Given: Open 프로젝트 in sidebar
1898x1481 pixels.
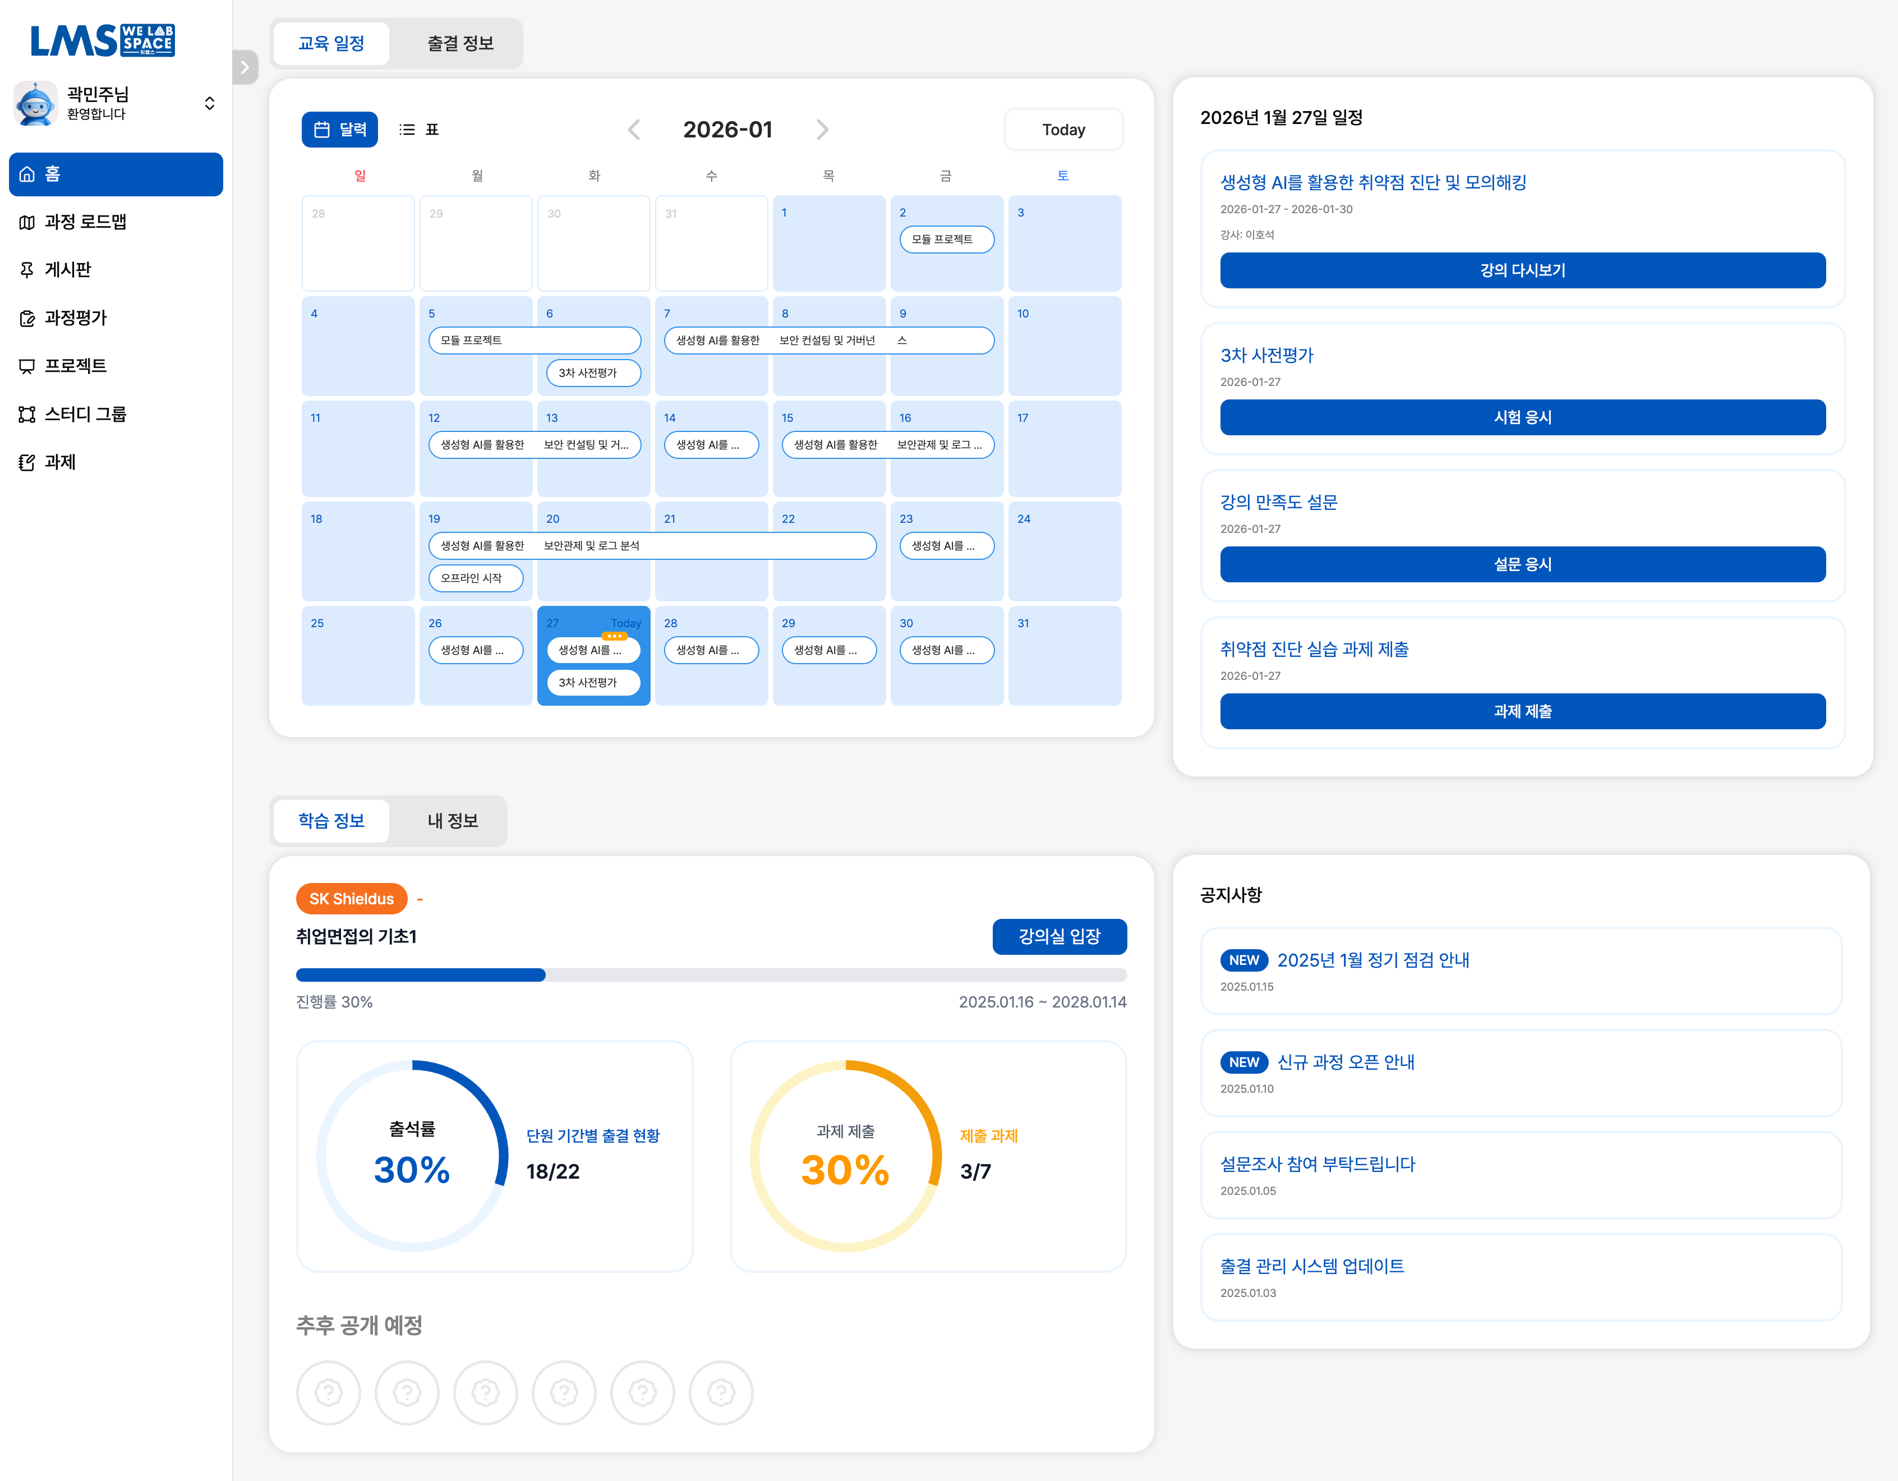Looking at the screenshot, I should (x=116, y=366).
